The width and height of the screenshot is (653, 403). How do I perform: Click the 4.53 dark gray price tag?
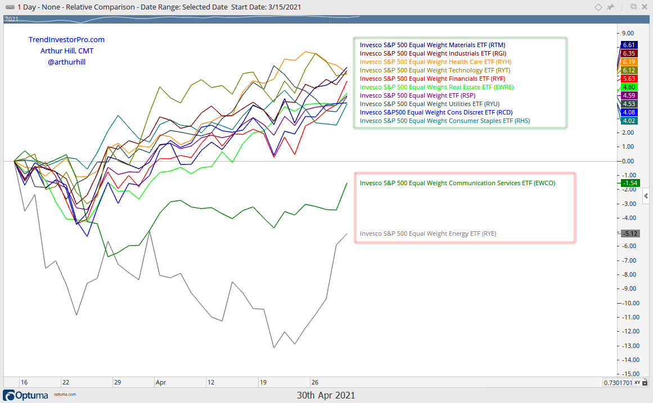(x=629, y=104)
